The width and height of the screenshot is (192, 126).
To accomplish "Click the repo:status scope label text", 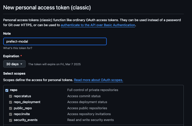I will tap(22, 96).
